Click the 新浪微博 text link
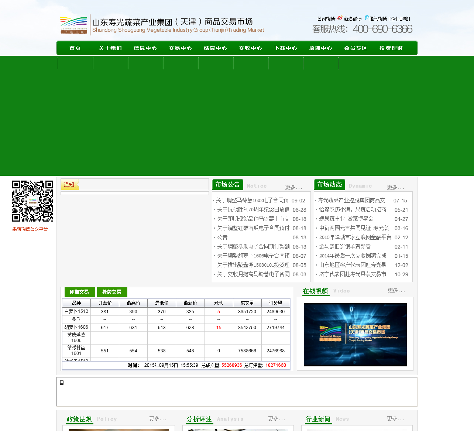This screenshot has width=474, height=431. point(353,19)
